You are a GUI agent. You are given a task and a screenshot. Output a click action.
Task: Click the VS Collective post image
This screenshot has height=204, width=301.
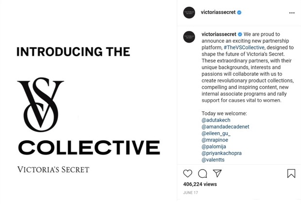88,102
